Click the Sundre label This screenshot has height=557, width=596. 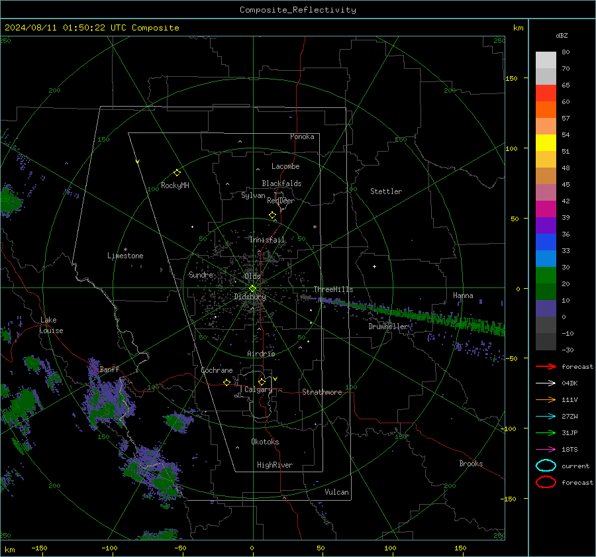pyautogui.click(x=201, y=274)
